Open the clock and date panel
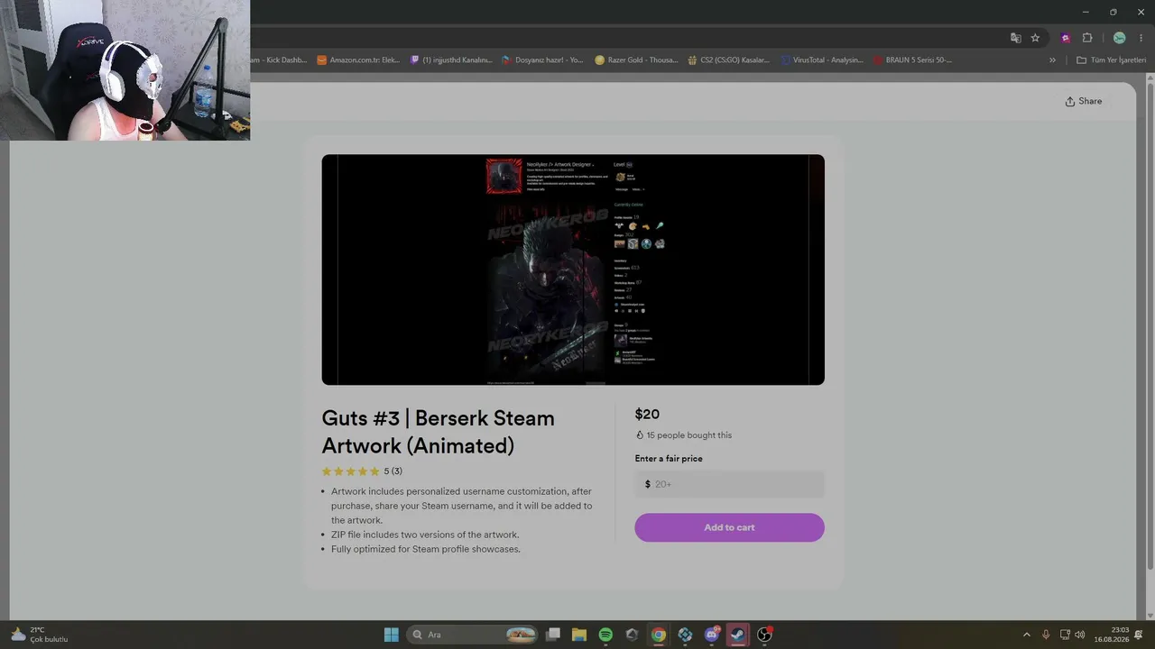 (x=1112, y=635)
